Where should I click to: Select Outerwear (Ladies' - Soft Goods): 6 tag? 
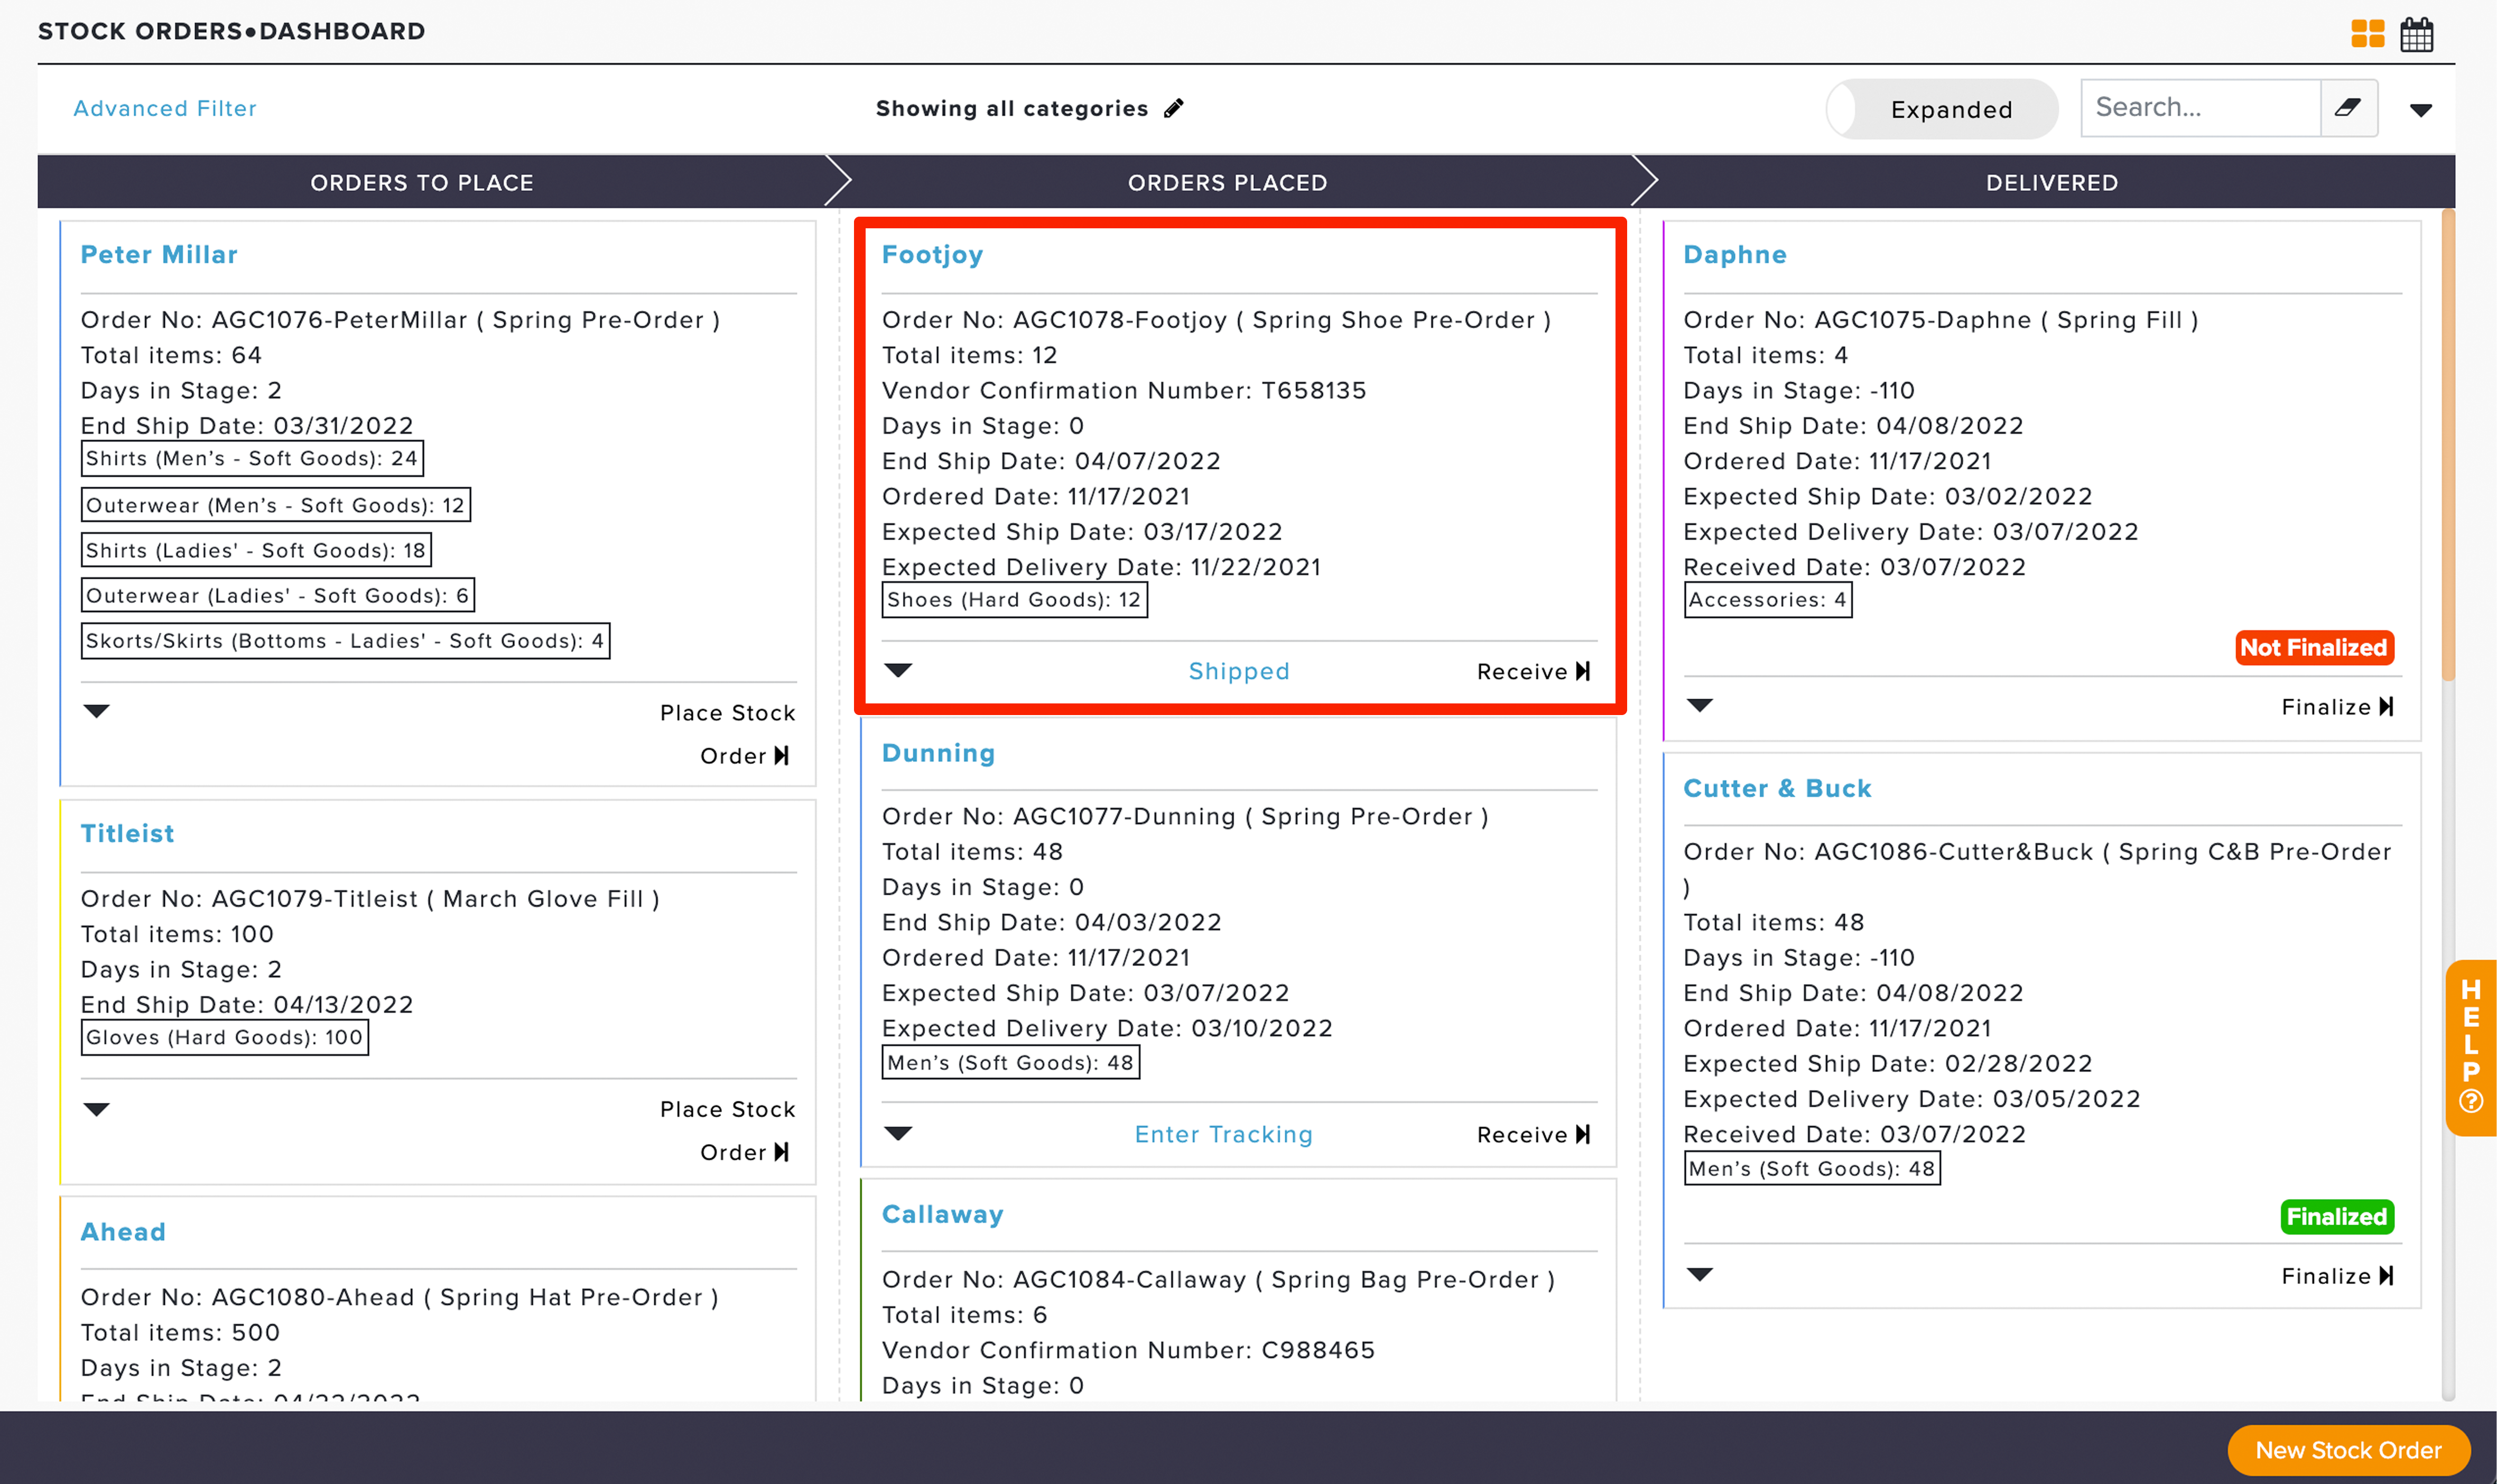coord(277,595)
